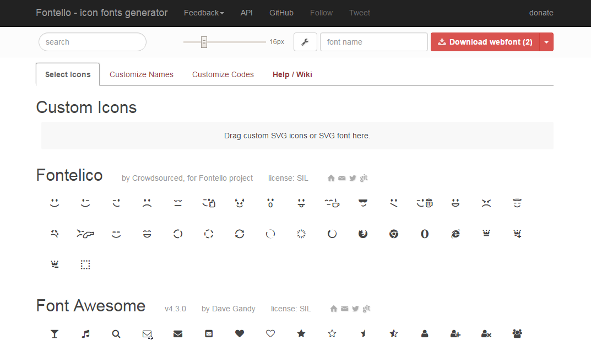This screenshot has height=340, width=591.
Task: Click the Download webfont button
Action: tap(485, 42)
